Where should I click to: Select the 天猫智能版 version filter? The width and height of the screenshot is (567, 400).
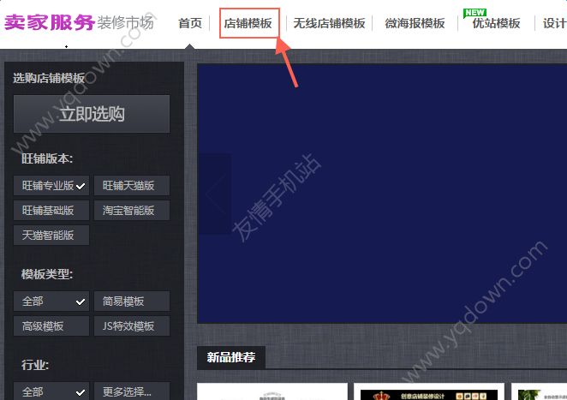tap(51, 236)
